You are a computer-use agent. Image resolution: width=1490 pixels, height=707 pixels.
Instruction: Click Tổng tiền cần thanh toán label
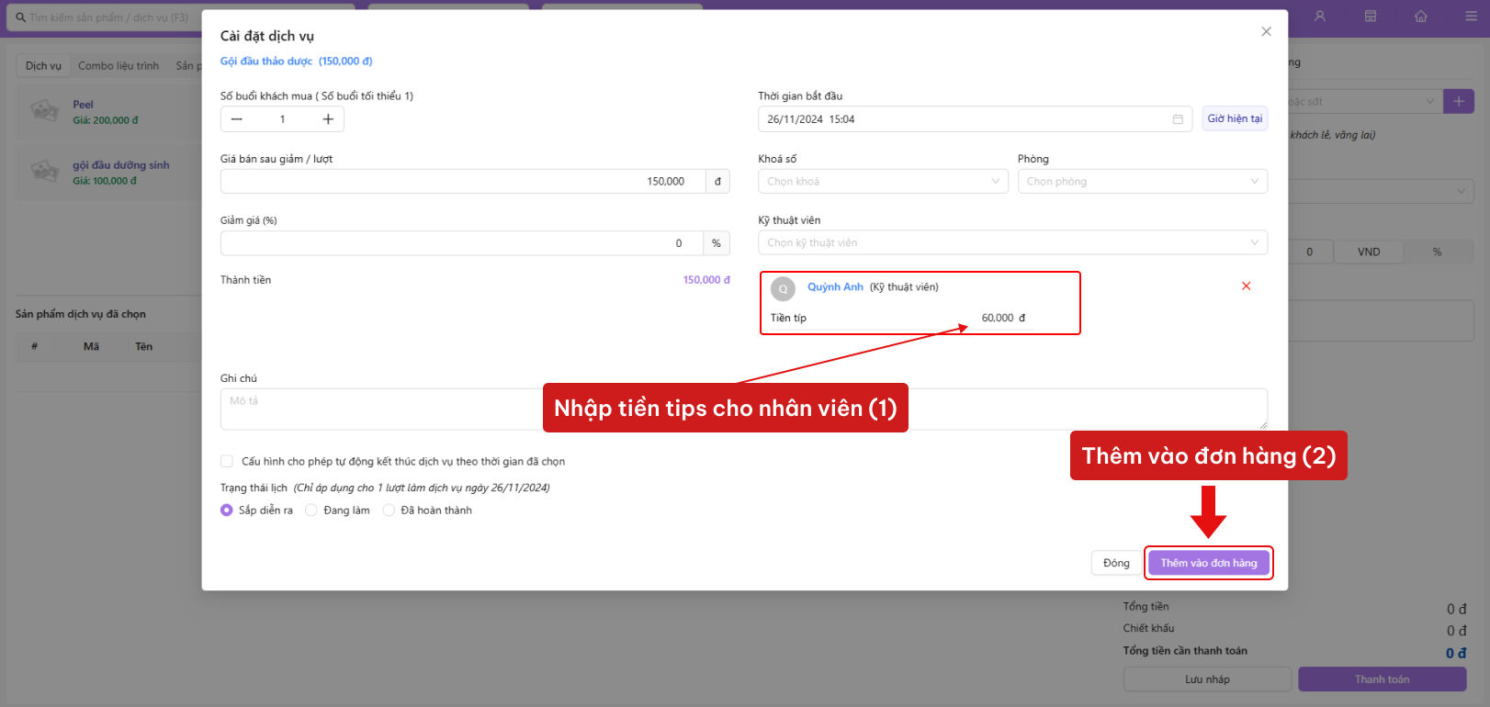point(1185,651)
